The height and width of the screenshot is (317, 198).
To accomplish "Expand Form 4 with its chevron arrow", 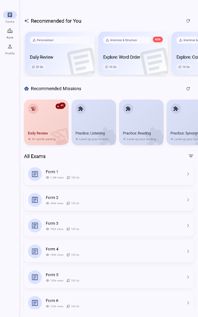I will tap(188, 251).
